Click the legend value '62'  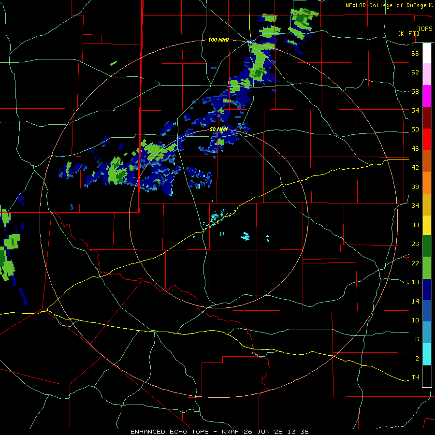(415, 72)
